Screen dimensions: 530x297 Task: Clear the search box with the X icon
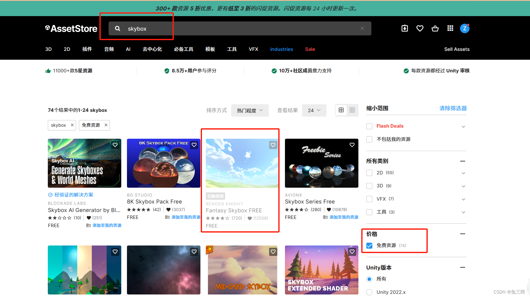(362, 28)
